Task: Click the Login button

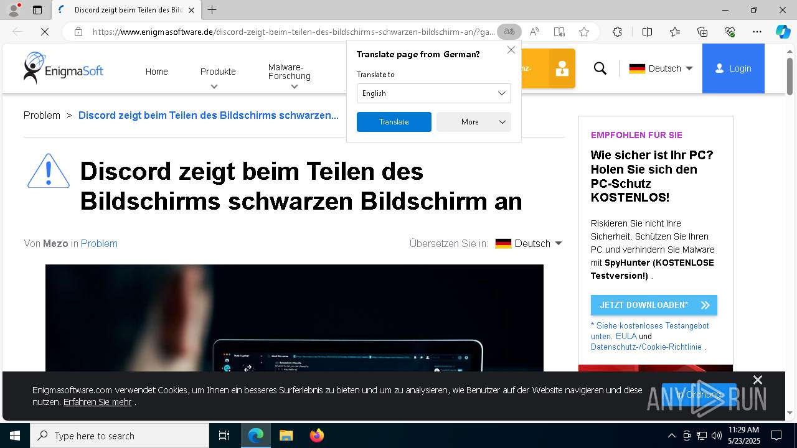Action: 733,68
